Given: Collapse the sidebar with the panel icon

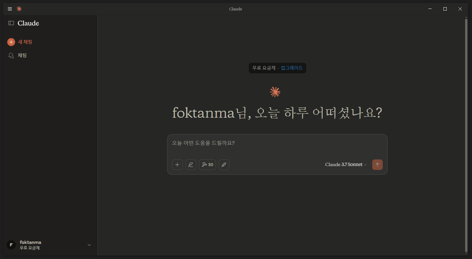Looking at the screenshot, I should click(x=11, y=23).
